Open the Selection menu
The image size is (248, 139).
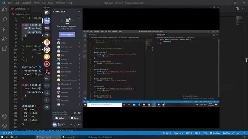[x=26, y=3]
